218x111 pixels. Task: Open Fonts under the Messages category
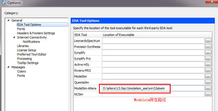tap(21, 76)
